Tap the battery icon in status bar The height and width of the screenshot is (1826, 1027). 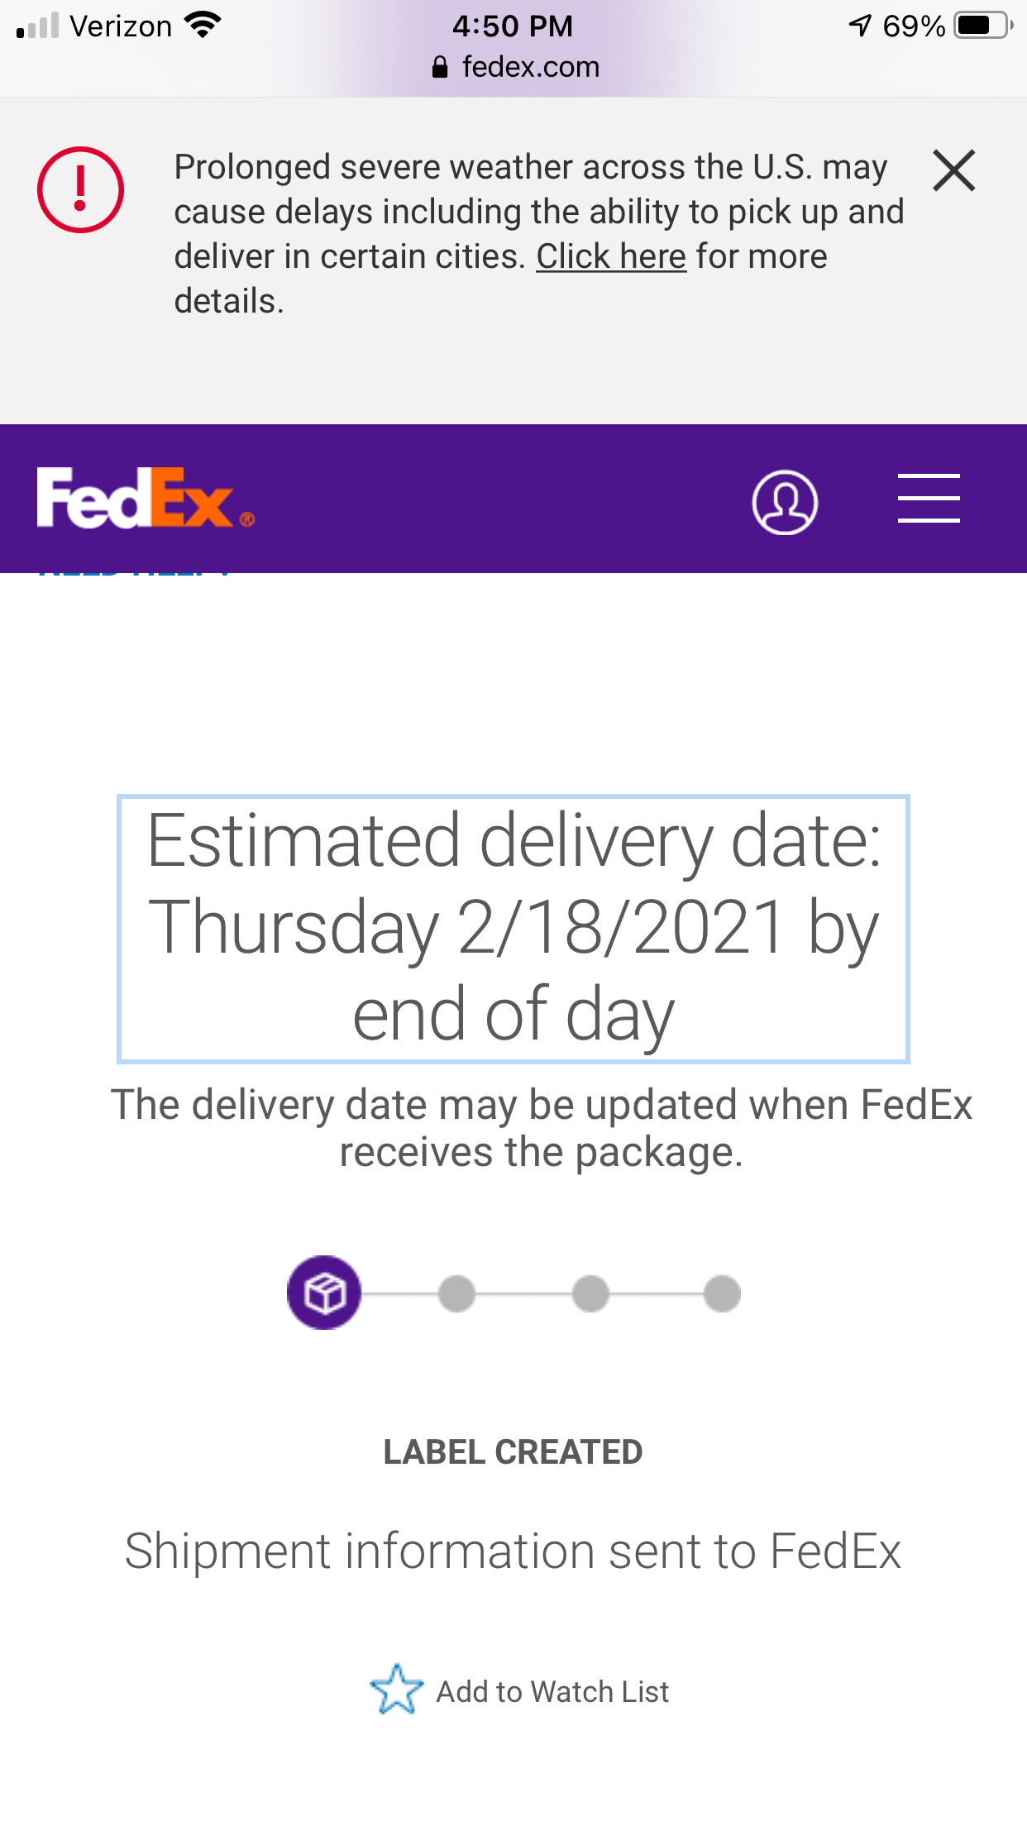coord(982,26)
